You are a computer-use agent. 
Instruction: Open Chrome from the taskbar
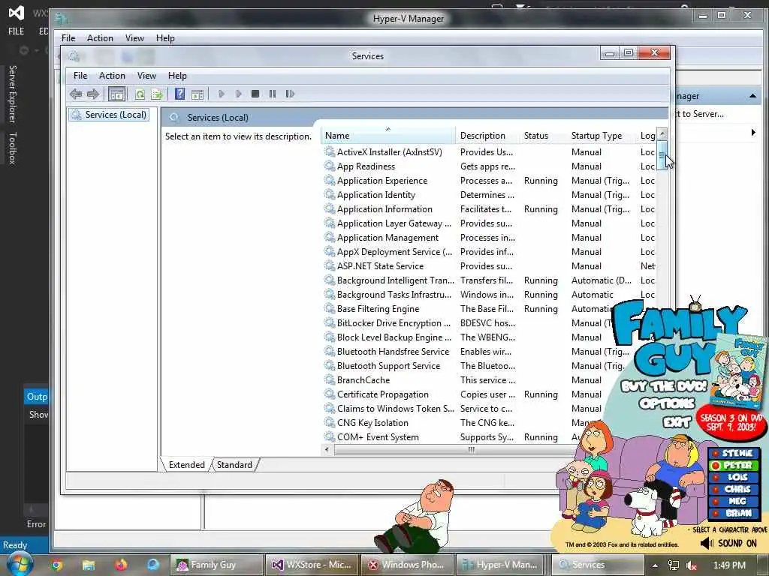pos(56,565)
